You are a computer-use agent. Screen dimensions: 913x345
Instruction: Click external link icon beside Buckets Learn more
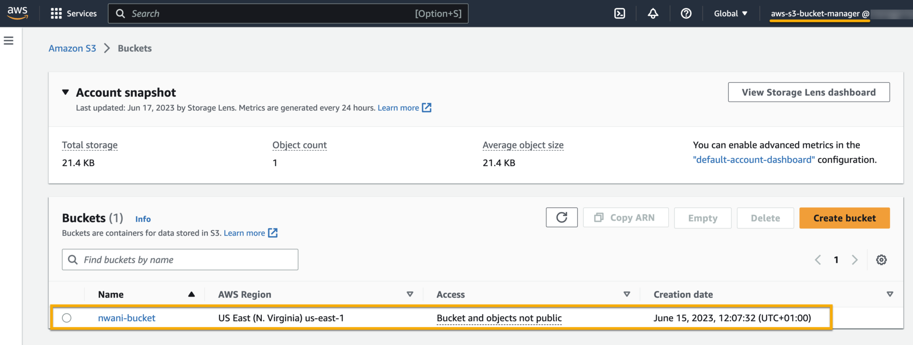pyautogui.click(x=273, y=233)
